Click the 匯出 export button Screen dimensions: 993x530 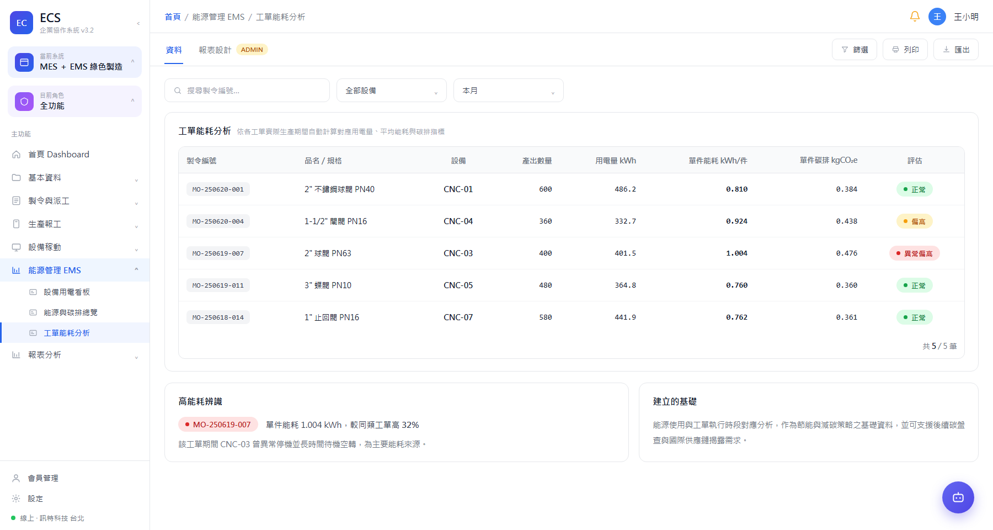[x=956, y=50]
